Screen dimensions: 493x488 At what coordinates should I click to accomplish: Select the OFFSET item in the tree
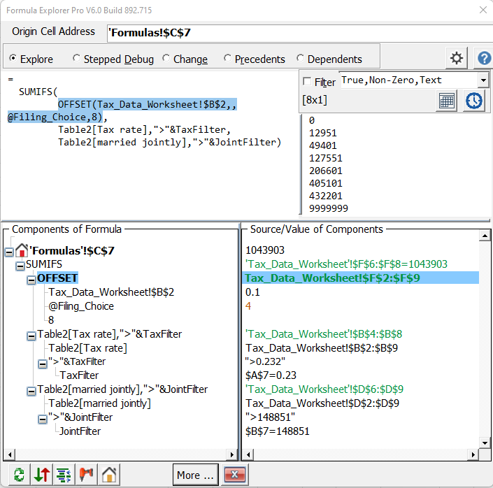(x=57, y=278)
